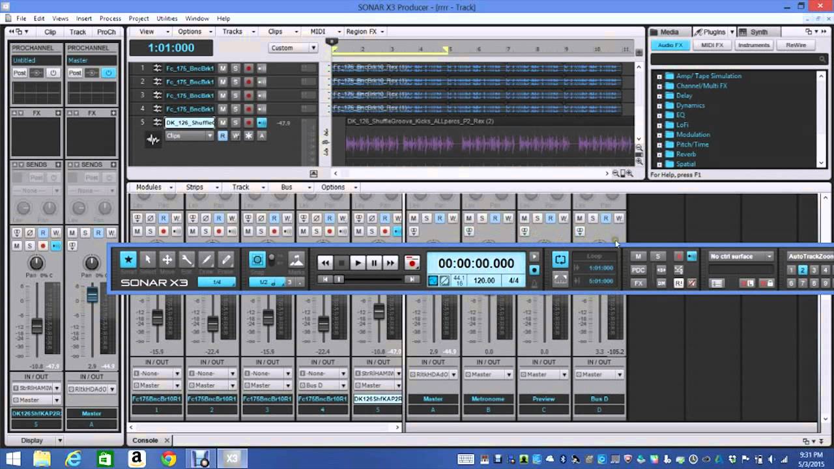Switch to the Media browser tab
This screenshot has height=469, width=834.
669,32
